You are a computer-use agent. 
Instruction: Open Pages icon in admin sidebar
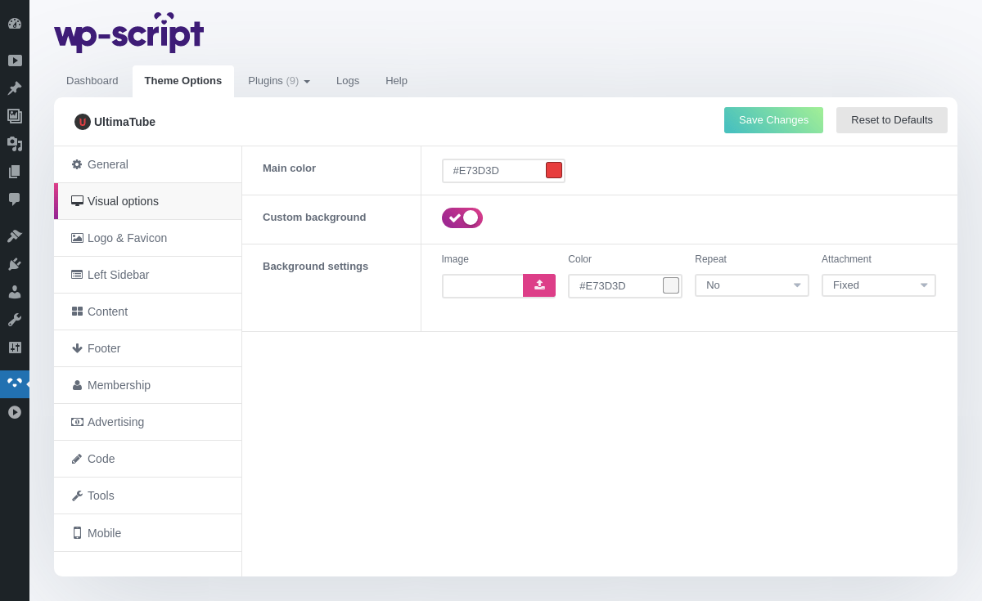pyautogui.click(x=15, y=172)
